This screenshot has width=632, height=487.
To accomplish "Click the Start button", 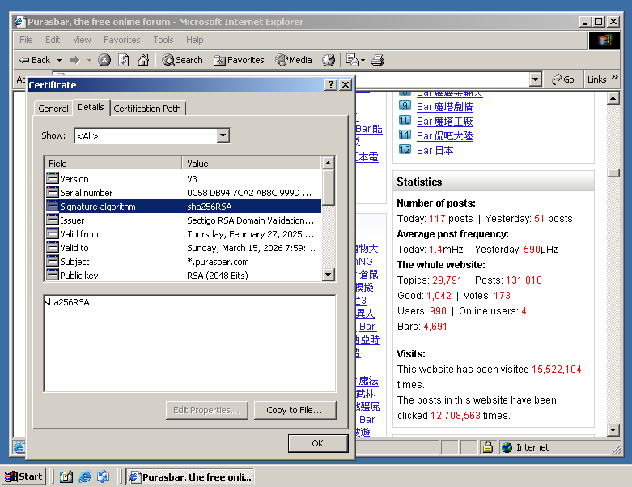I will [x=23, y=476].
